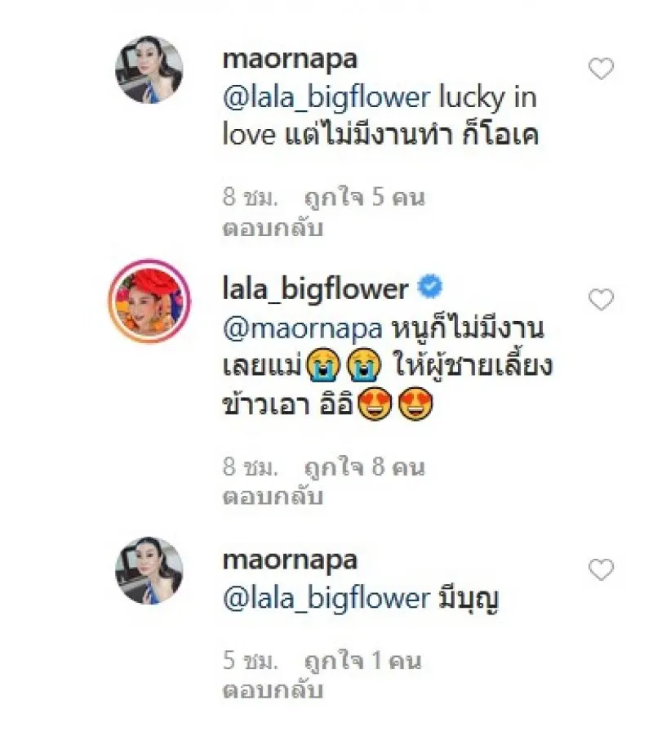Screen dimensions: 653x732
Task: Open maornapa username in the third comment
Action: 290,561
